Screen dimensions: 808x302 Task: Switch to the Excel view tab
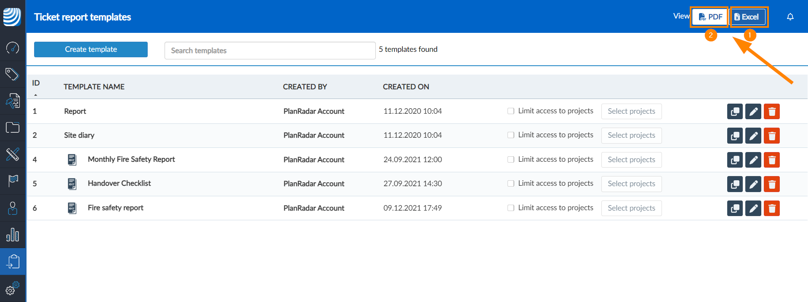pos(747,17)
